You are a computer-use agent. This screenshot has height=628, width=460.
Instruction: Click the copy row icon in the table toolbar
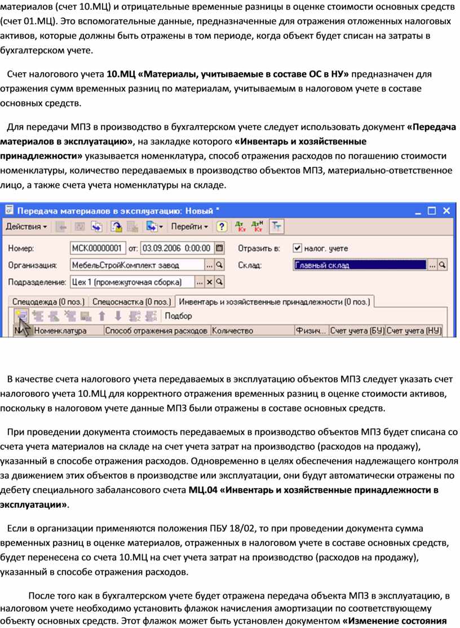(38, 316)
